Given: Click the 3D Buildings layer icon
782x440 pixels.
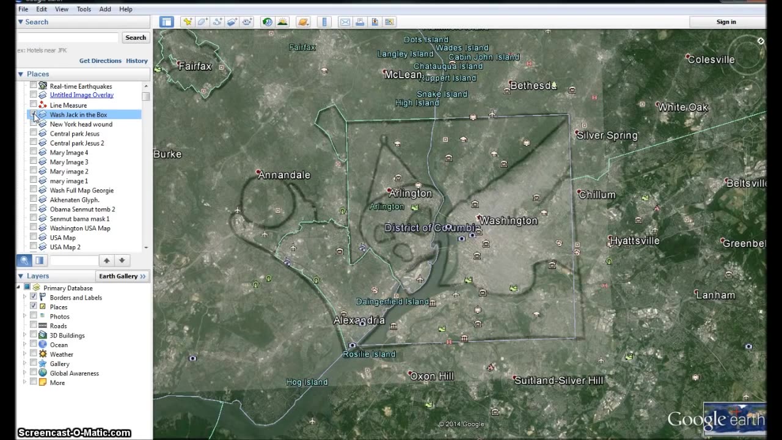Looking at the screenshot, I should click(43, 335).
